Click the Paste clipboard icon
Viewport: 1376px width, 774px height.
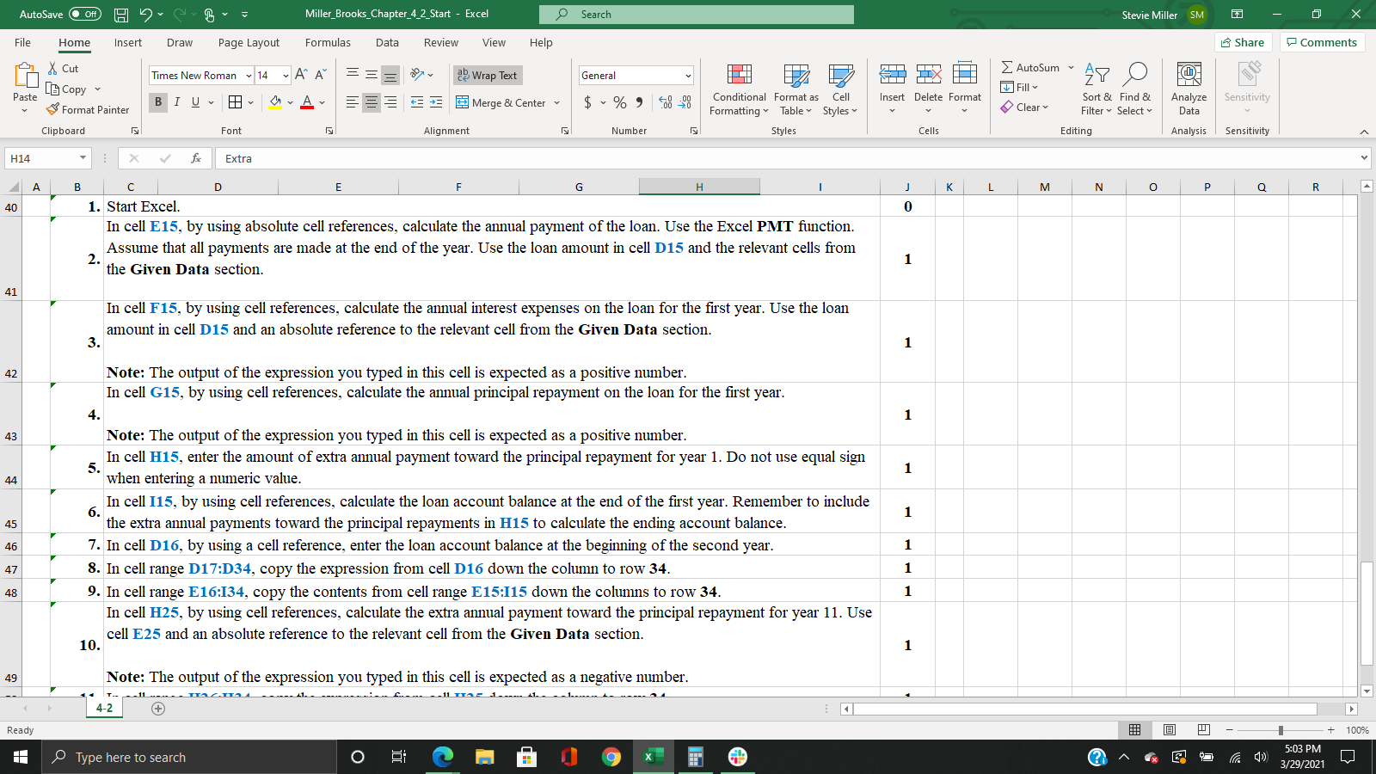click(x=25, y=77)
